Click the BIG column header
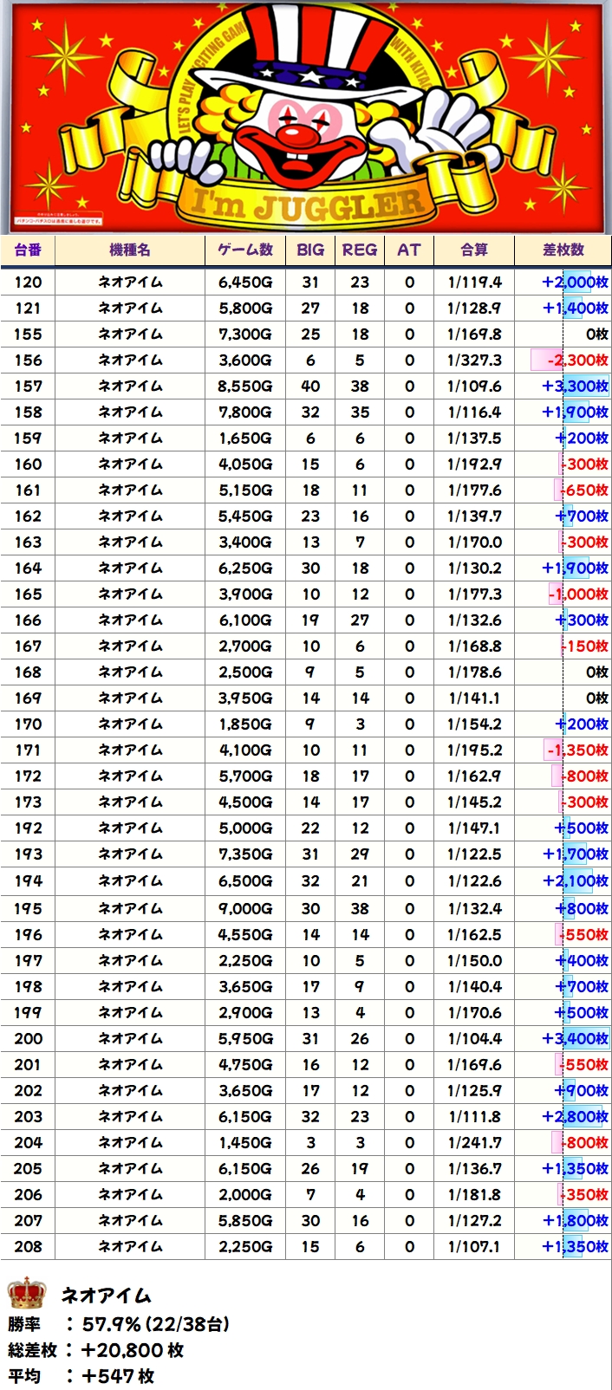Viewport: 612px width, 1390px height. pyautogui.click(x=310, y=250)
